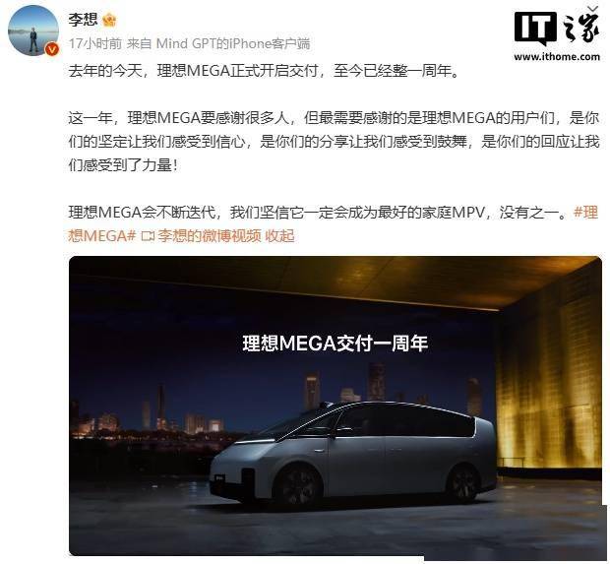Collapse the post with 收起
The image size is (610, 564).
(x=279, y=236)
